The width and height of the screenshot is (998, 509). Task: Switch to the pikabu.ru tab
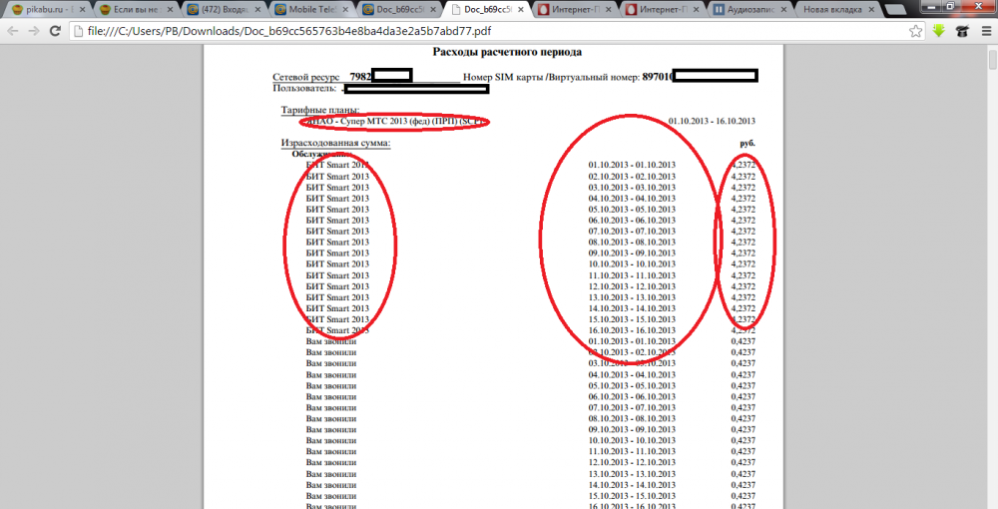click(x=45, y=10)
